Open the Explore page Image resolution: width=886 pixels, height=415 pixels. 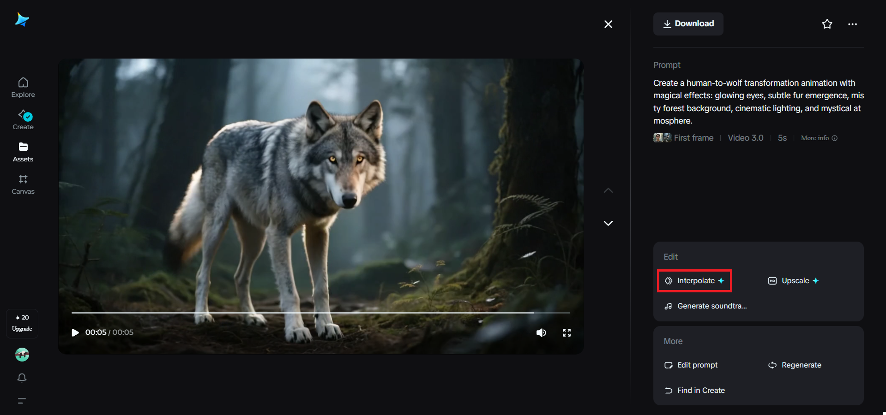[23, 88]
